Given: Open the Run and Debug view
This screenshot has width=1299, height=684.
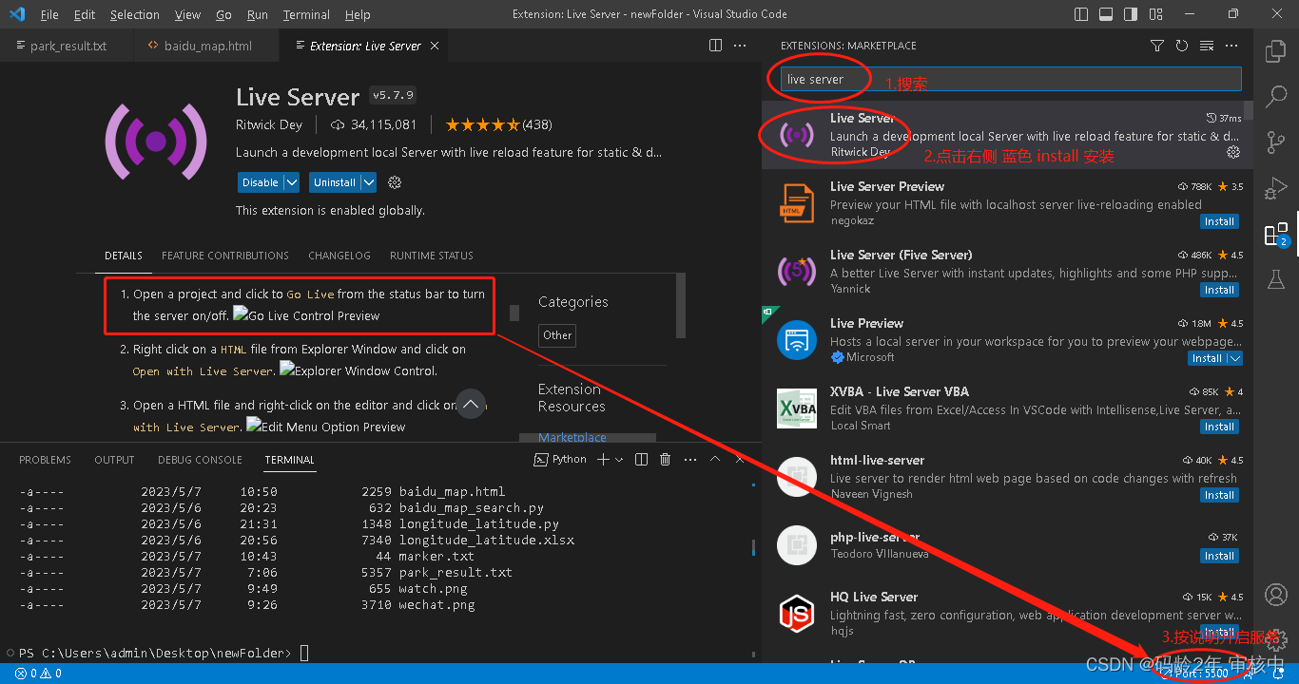Looking at the screenshot, I should coord(1275,188).
